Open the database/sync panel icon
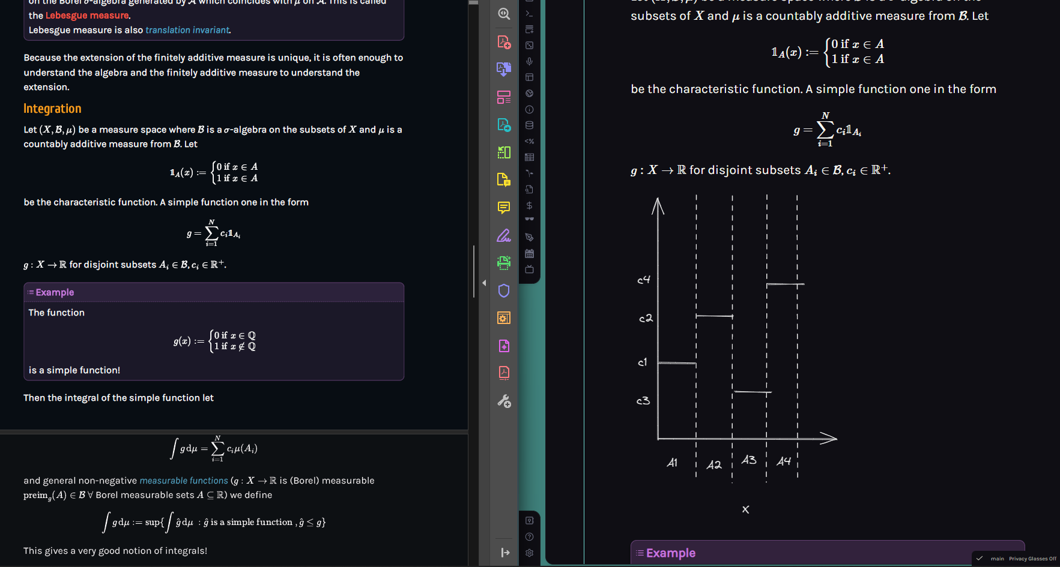 pyautogui.click(x=529, y=125)
